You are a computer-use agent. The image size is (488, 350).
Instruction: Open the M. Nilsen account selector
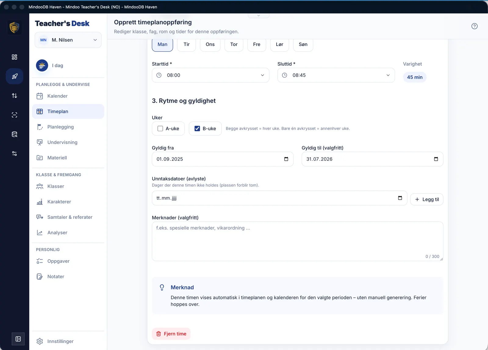pos(68,40)
